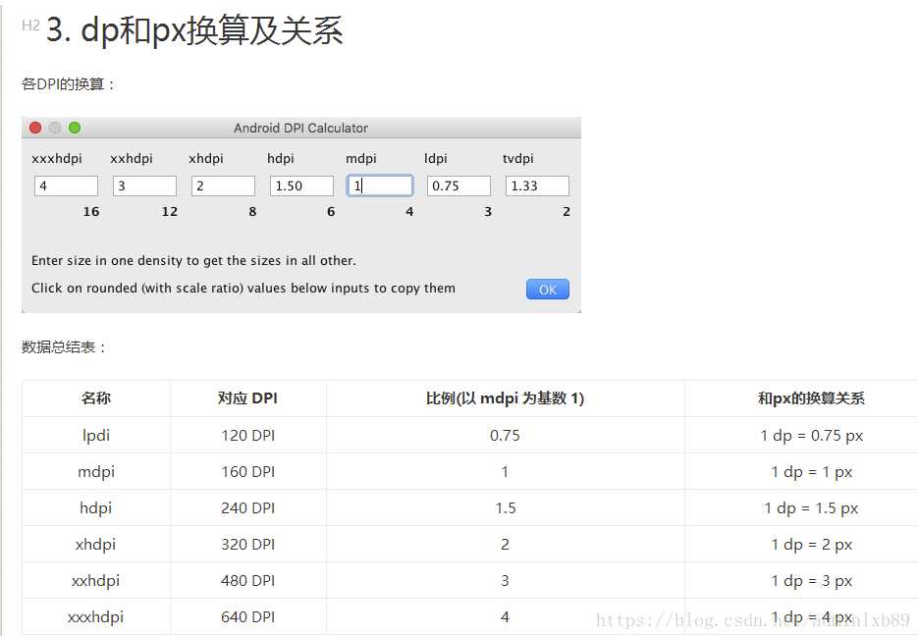Viewport: 918px width, 636px height.
Task: Click the 'xxxhdpi' name cell in table
Action: coord(96,616)
